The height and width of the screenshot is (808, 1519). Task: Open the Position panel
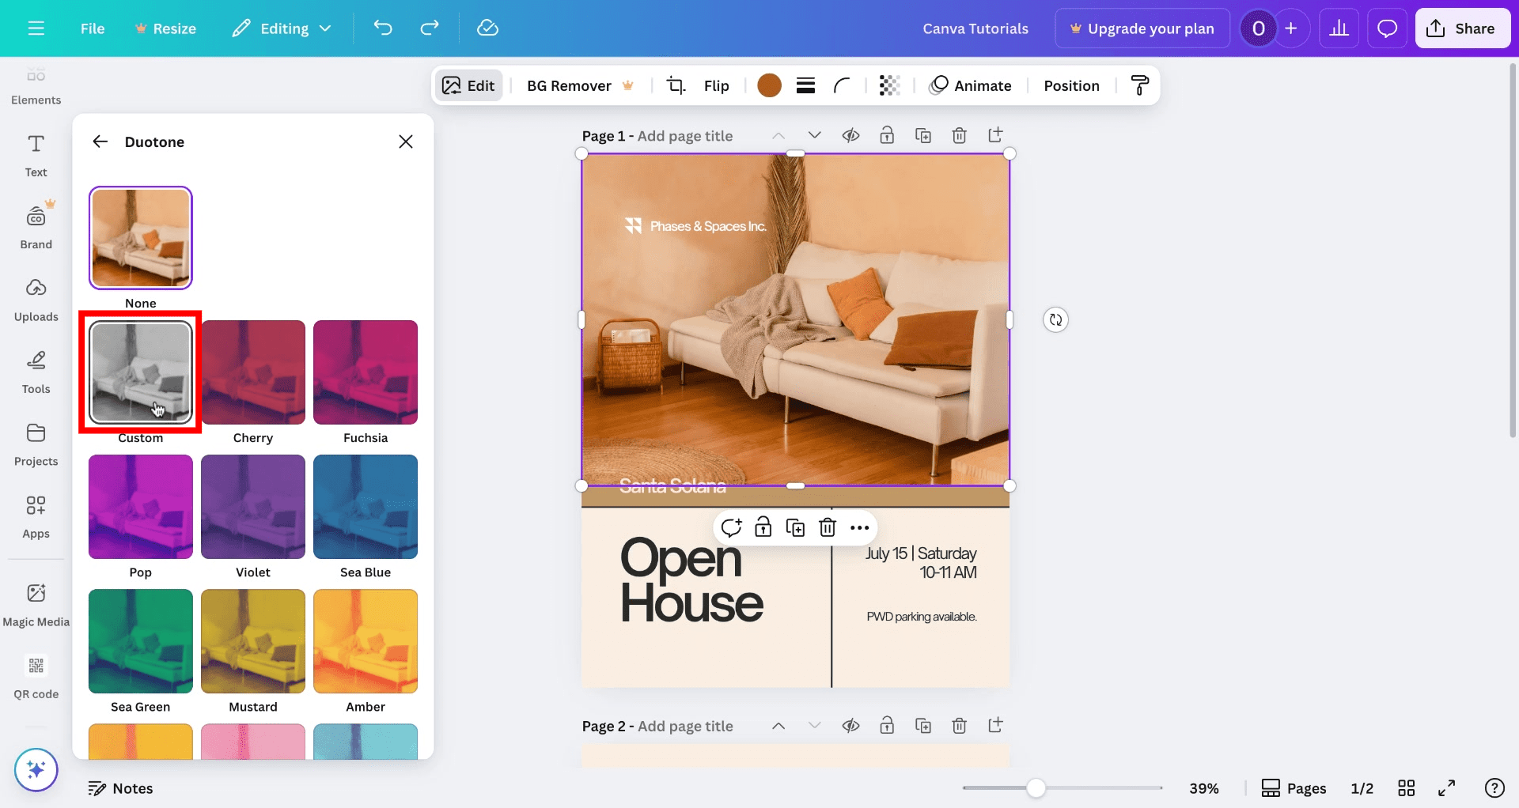pyautogui.click(x=1071, y=85)
